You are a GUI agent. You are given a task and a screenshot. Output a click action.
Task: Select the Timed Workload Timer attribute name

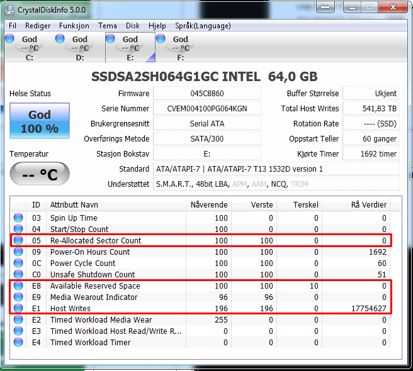(x=91, y=342)
